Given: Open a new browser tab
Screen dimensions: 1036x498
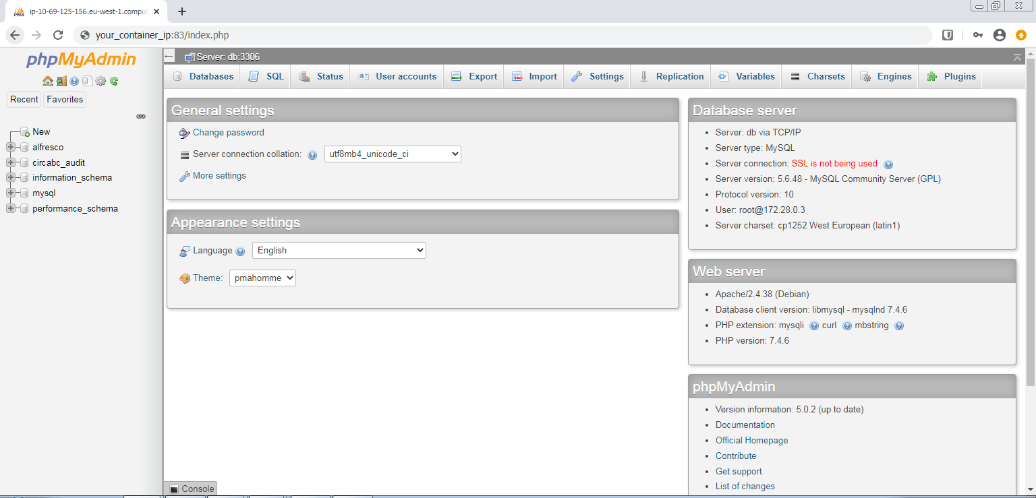Looking at the screenshot, I should (x=182, y=11).
